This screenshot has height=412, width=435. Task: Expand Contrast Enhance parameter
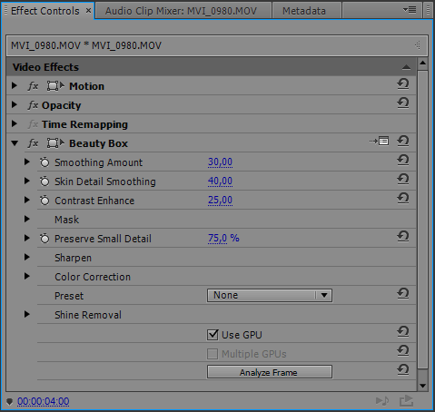coord(27,201)
